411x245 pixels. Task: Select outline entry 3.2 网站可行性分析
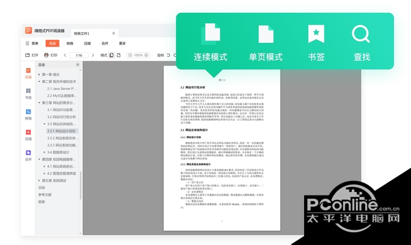pos(62,117)
